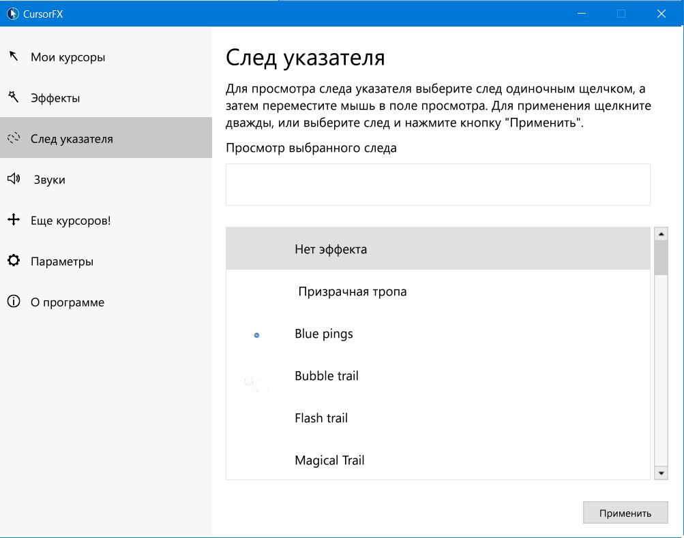Screen dimensions: 684x538
Task: Click the gear icon beside Параметры
Action: click(14, 261)
